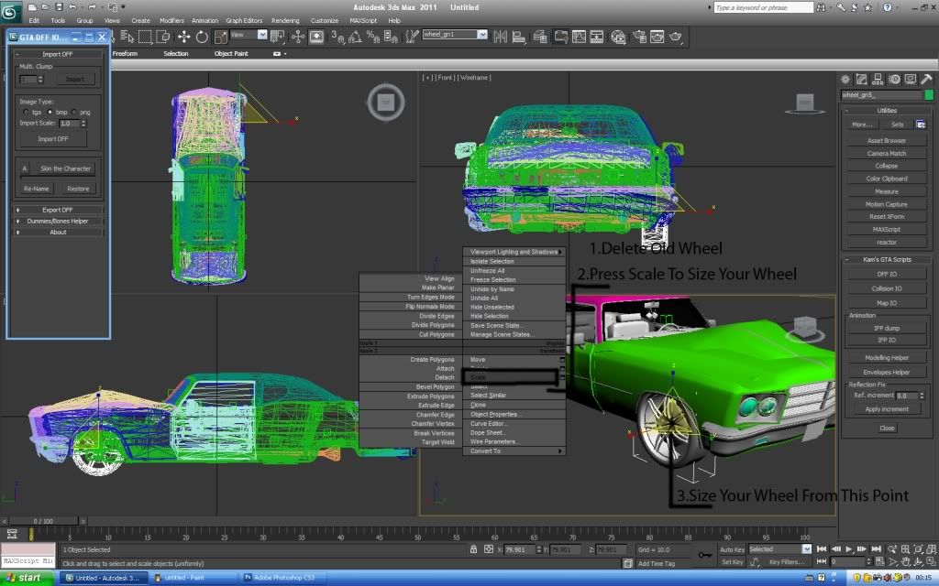Click the Select by Name toolbar icon
Image resolution: width=939 pixels, height=586 pixels.
tap(127, 37)
